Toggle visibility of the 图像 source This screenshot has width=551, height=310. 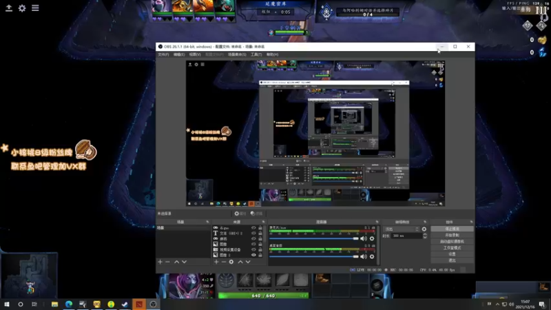click(253, 244)
